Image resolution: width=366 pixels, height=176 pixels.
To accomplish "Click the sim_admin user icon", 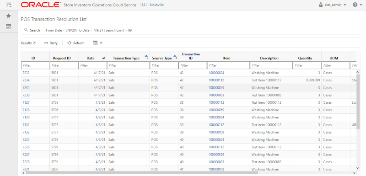I will pyautogui.click(x=321, y=5).
